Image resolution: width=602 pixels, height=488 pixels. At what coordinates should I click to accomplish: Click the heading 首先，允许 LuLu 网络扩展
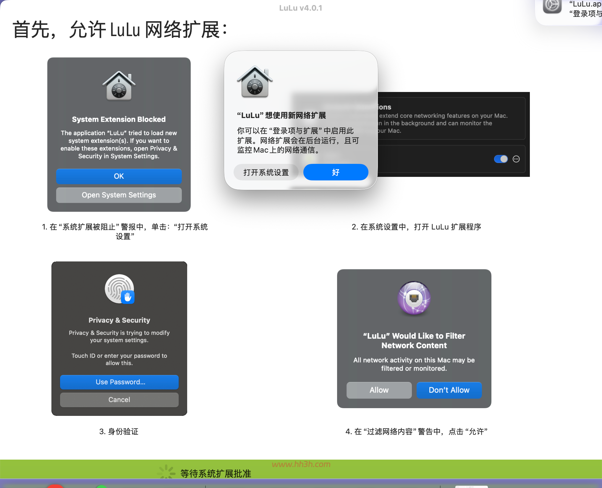[120, 30]
